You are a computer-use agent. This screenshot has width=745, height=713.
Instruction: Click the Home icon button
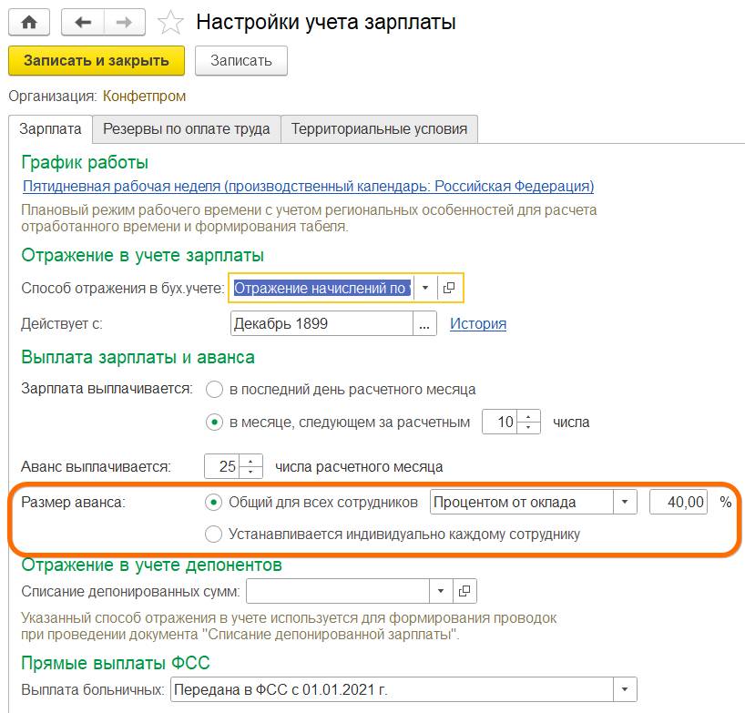pyautogui.click(x=29, y=22)
